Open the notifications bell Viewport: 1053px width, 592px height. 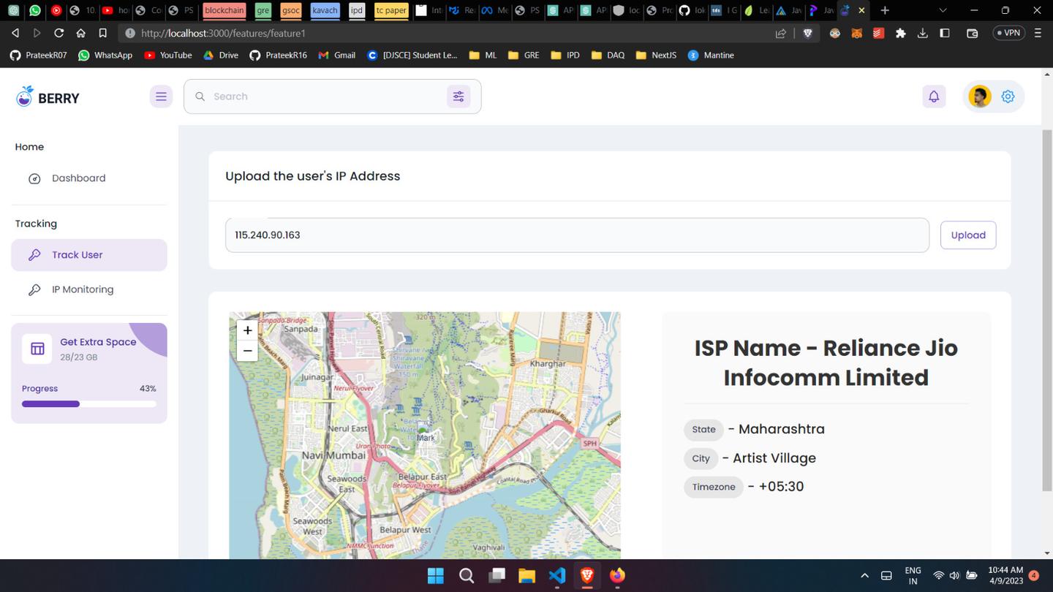click(x=934, y=96)
